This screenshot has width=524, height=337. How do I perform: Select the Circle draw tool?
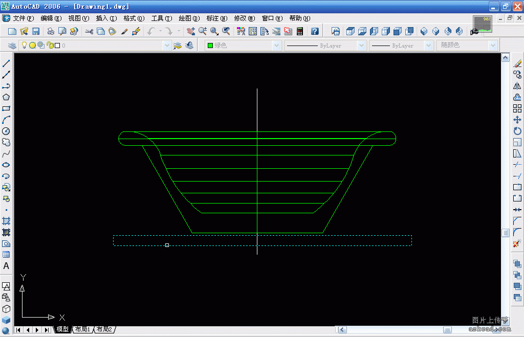click(x=6, y=131)
